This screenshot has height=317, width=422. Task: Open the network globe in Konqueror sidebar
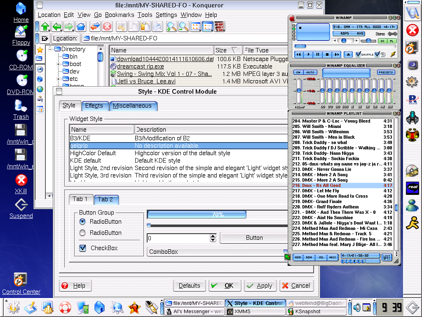tap(40, 89)
